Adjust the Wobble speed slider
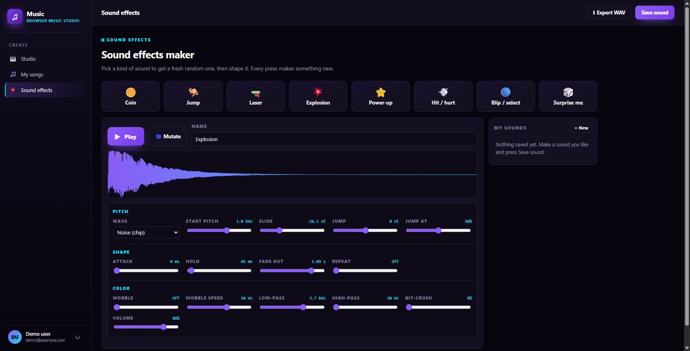Screen dimensions: 690x351 pos(219,307)
